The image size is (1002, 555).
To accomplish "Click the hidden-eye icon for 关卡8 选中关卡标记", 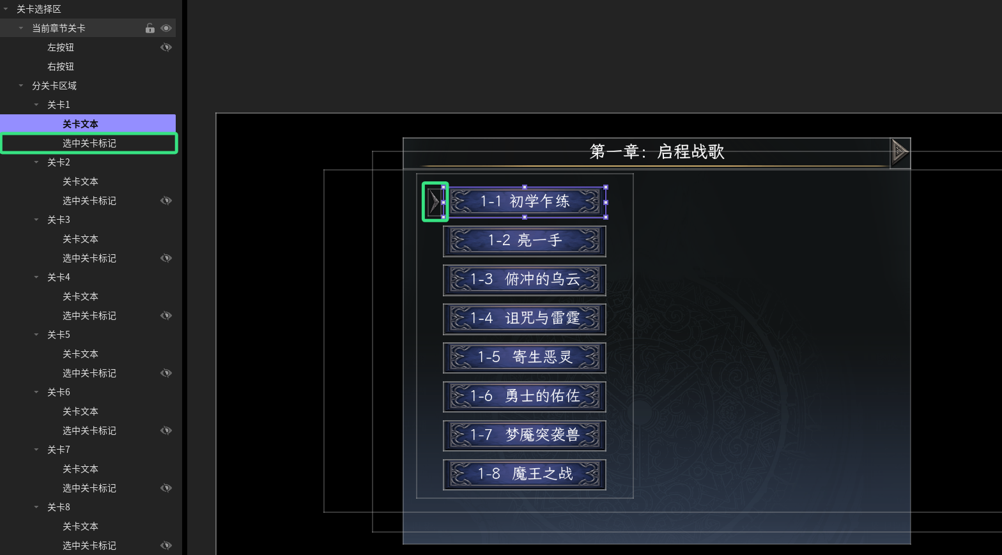I will (x=166, y=545).
